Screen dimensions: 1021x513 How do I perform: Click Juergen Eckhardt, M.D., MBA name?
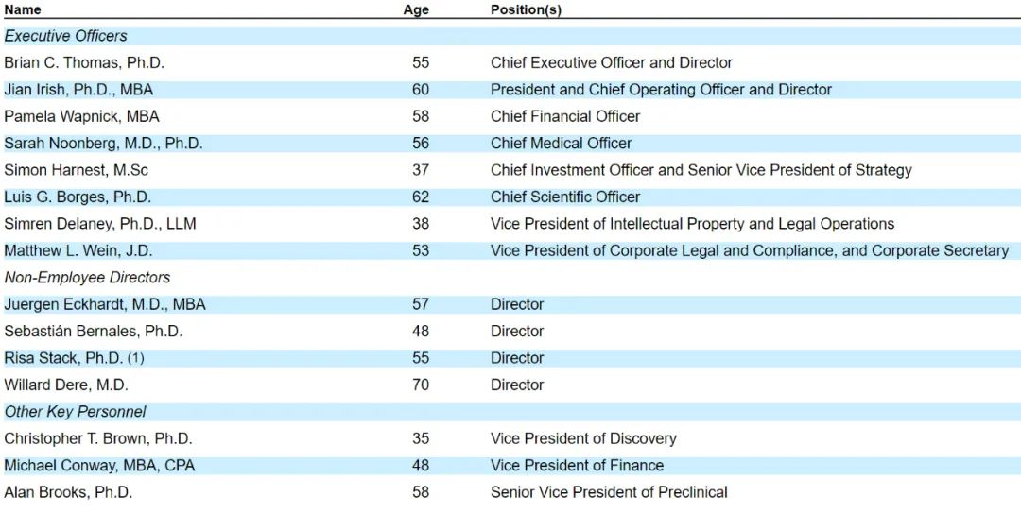[x=104, y=304]
